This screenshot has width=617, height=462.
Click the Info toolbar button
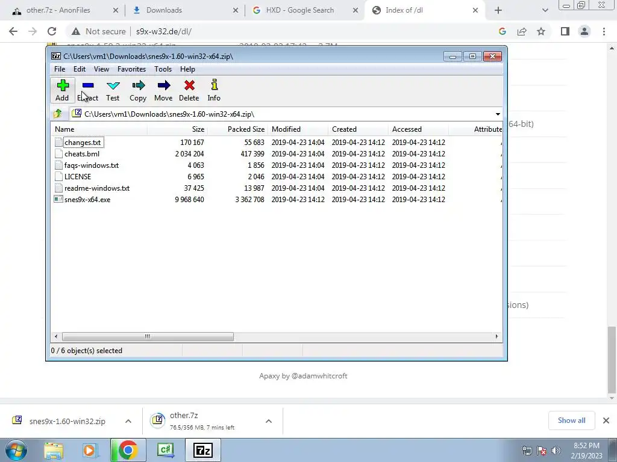point(214,91)
